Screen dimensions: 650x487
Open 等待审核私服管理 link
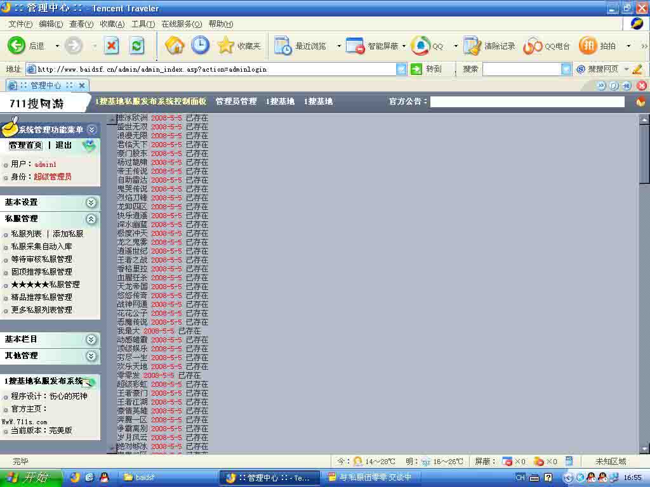pyautogui.click(x=41, y=259)
